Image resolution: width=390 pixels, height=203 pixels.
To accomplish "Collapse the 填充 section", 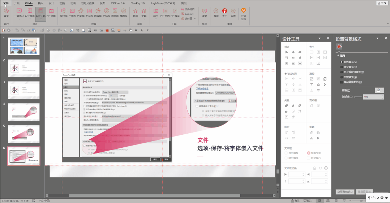I will pyautogui.click(x=338, y=56).
